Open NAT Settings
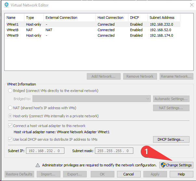 coord(171,108)
